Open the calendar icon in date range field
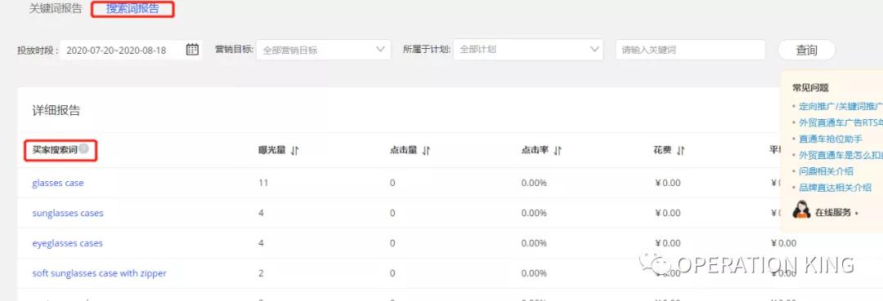 coord(192,50)
